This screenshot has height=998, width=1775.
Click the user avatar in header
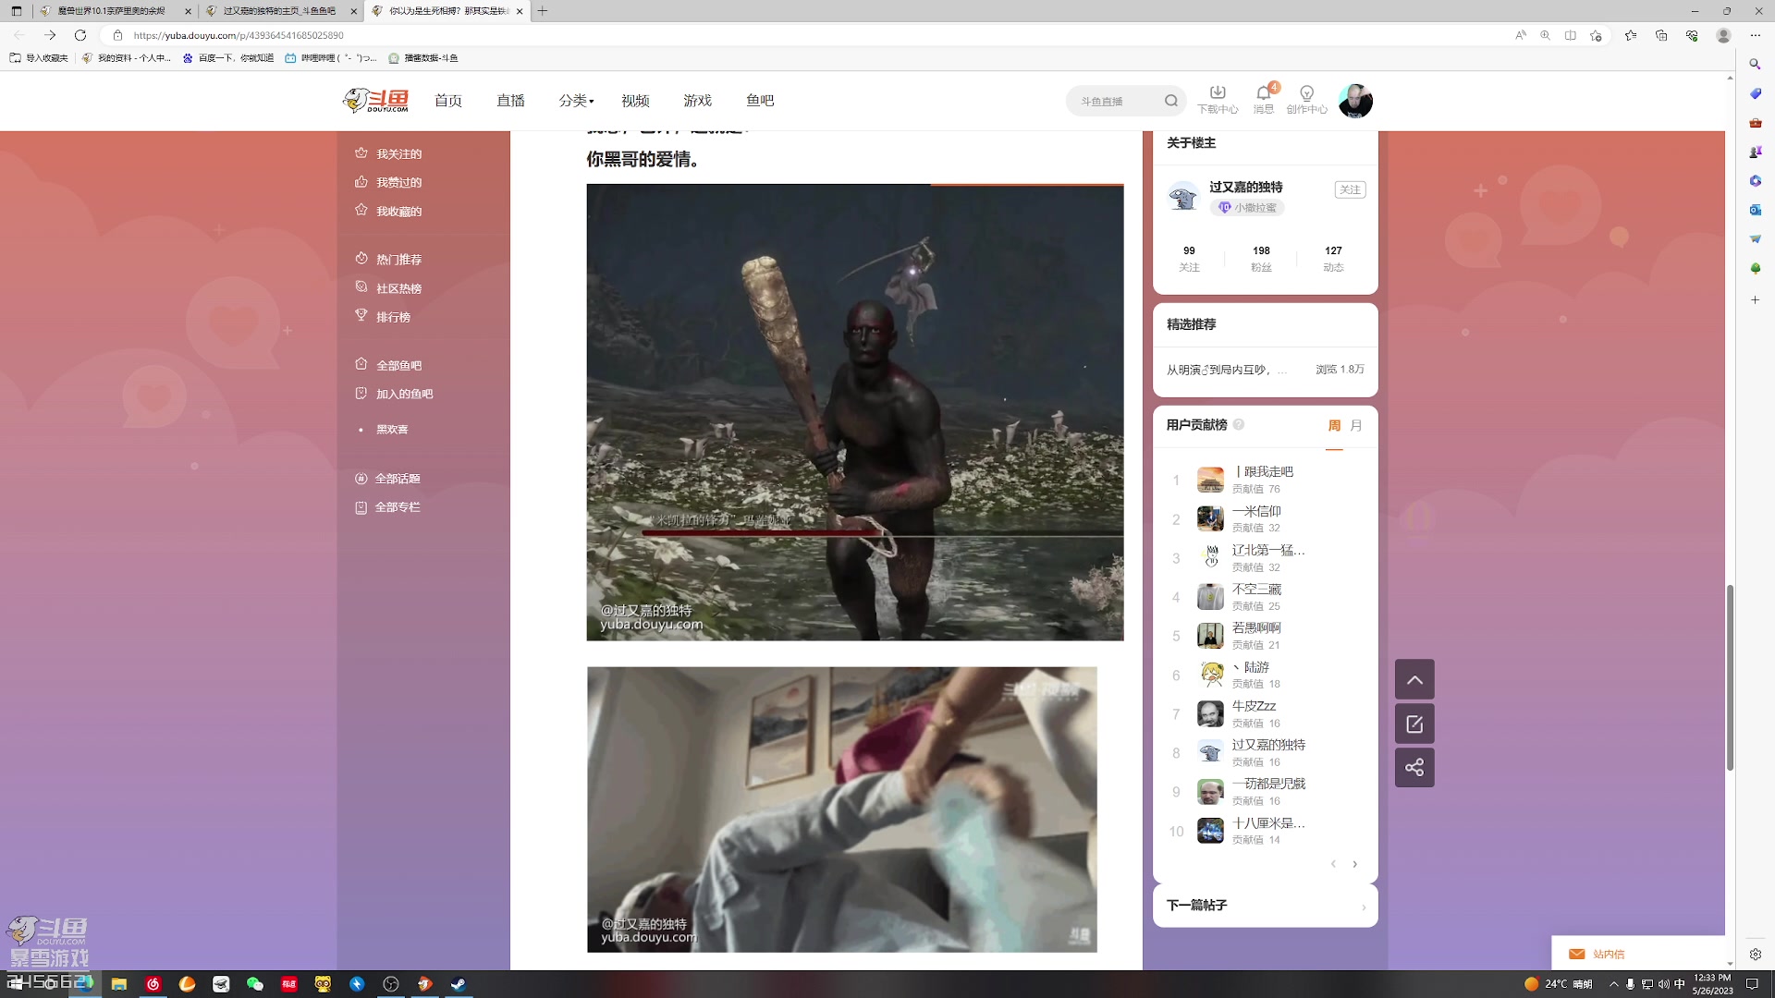tap(1355, 101)
